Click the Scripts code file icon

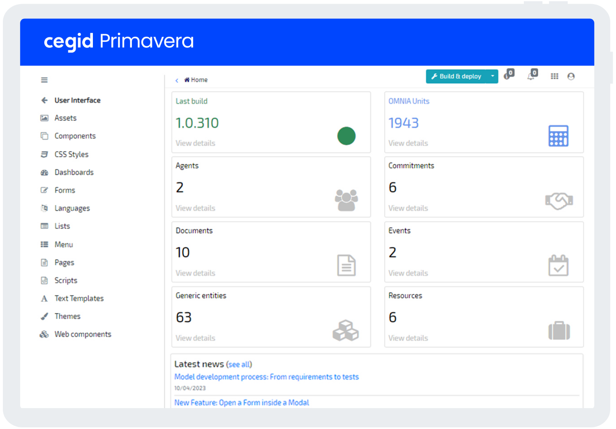pyautogui.click(x=44, y=280)
